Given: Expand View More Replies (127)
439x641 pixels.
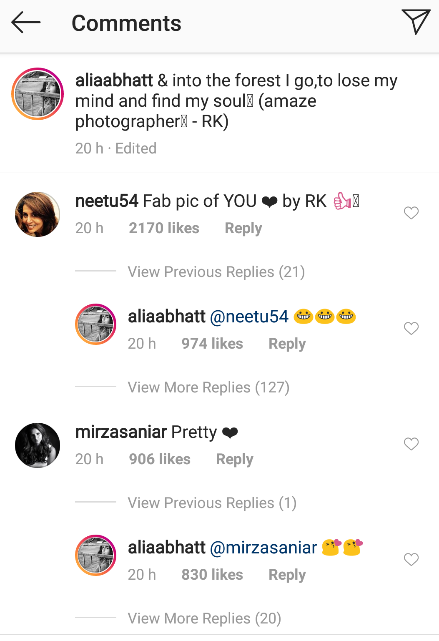Looking at the screenshot, I should (x=208, y=387).
